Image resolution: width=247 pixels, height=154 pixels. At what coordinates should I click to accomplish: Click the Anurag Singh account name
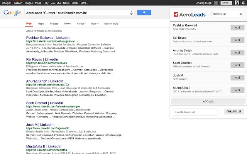(204, 3)
